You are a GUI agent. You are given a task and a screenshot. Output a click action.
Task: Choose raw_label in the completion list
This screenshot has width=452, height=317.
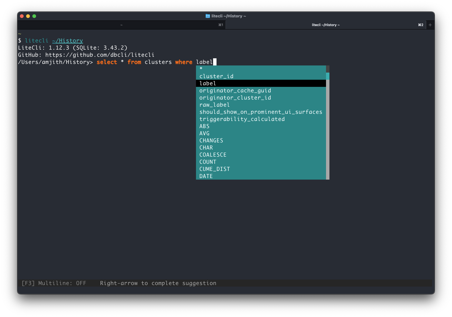261,105
